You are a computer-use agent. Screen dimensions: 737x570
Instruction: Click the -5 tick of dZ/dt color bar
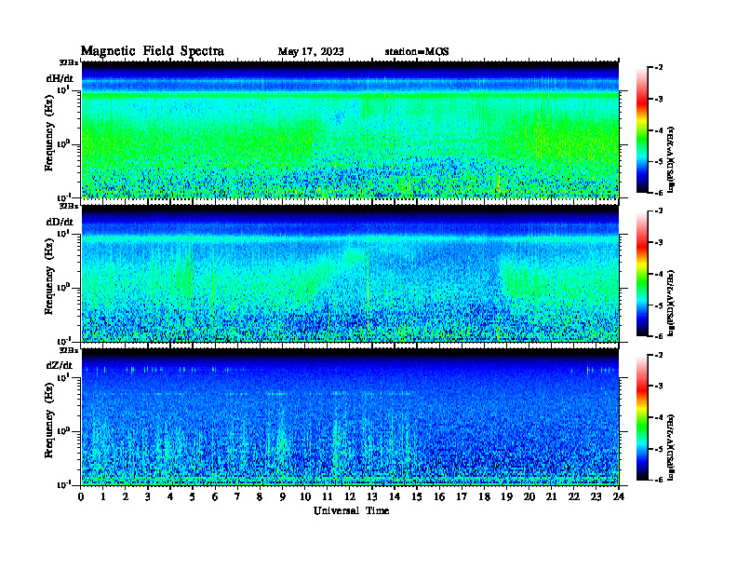(x=660, y=449)
